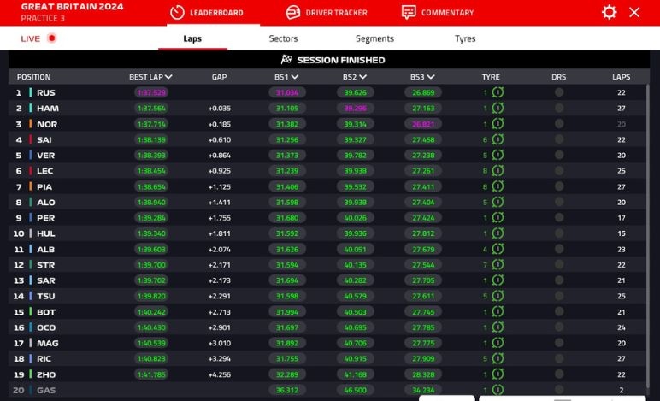Switch to the Sectors tab
The height and width of the screenshot is (401, 660).
pos(283,38)
